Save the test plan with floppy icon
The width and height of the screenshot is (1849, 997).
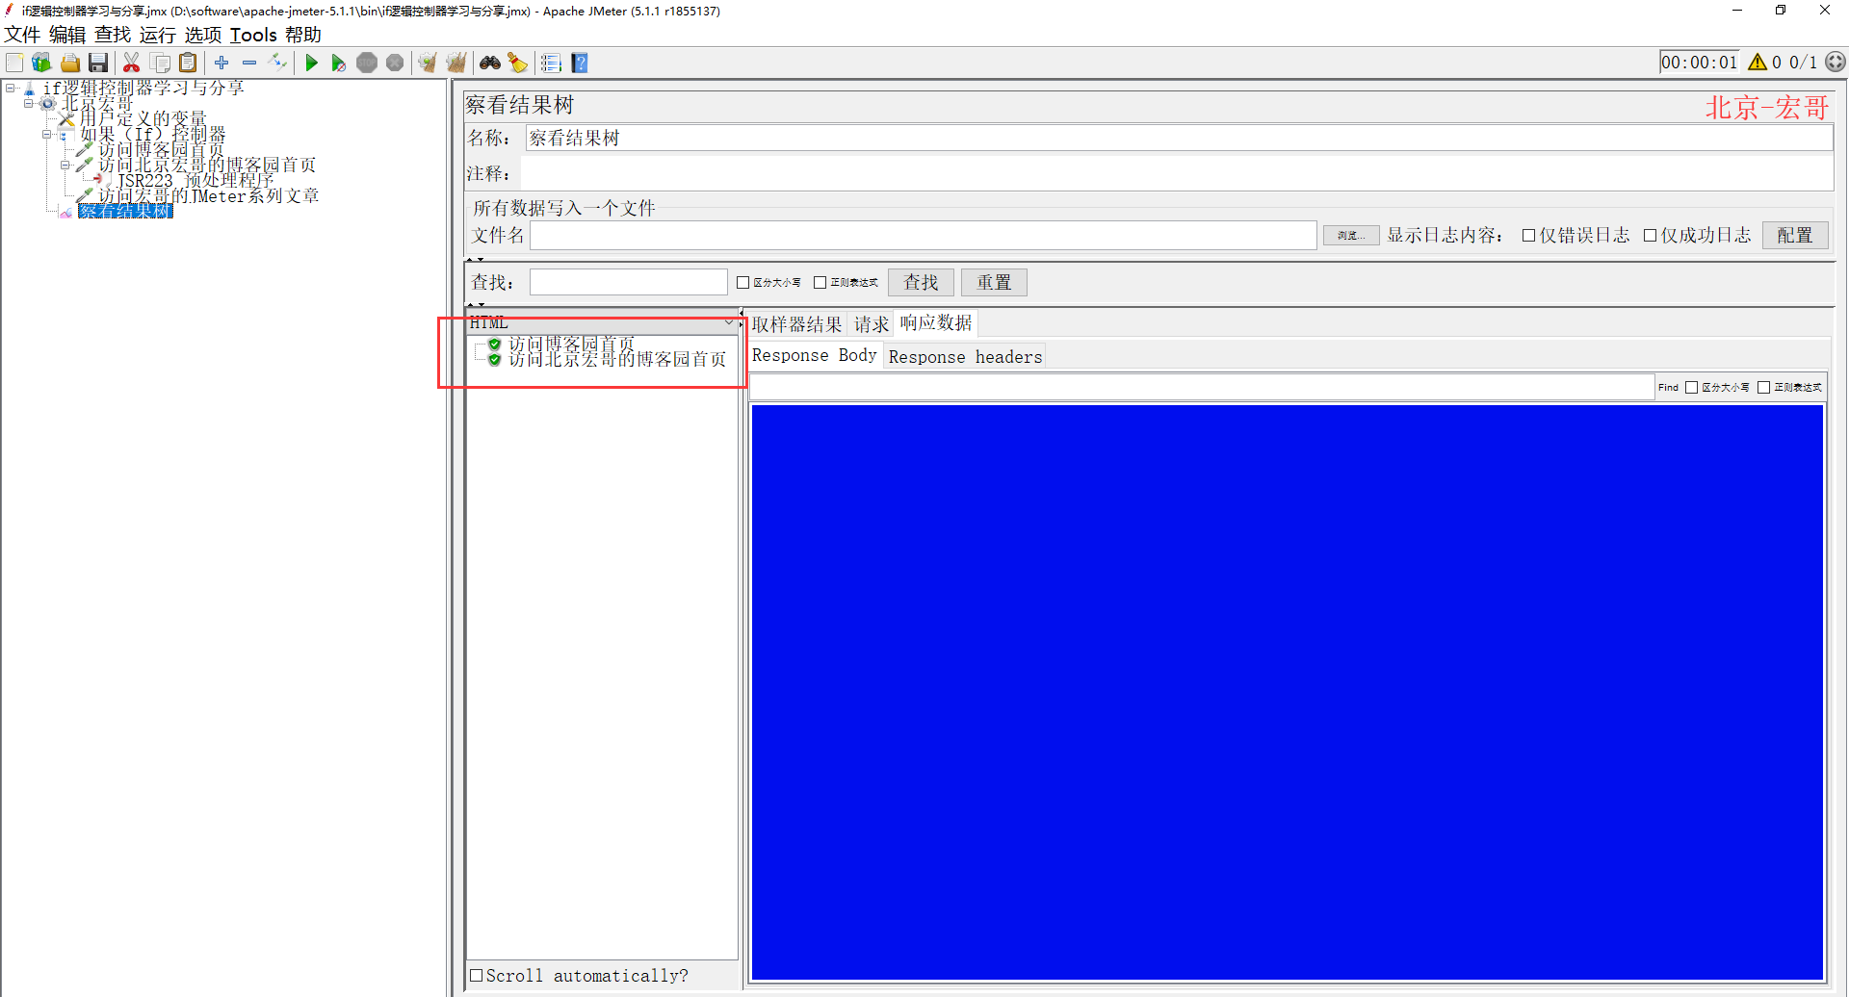(97, 63)
